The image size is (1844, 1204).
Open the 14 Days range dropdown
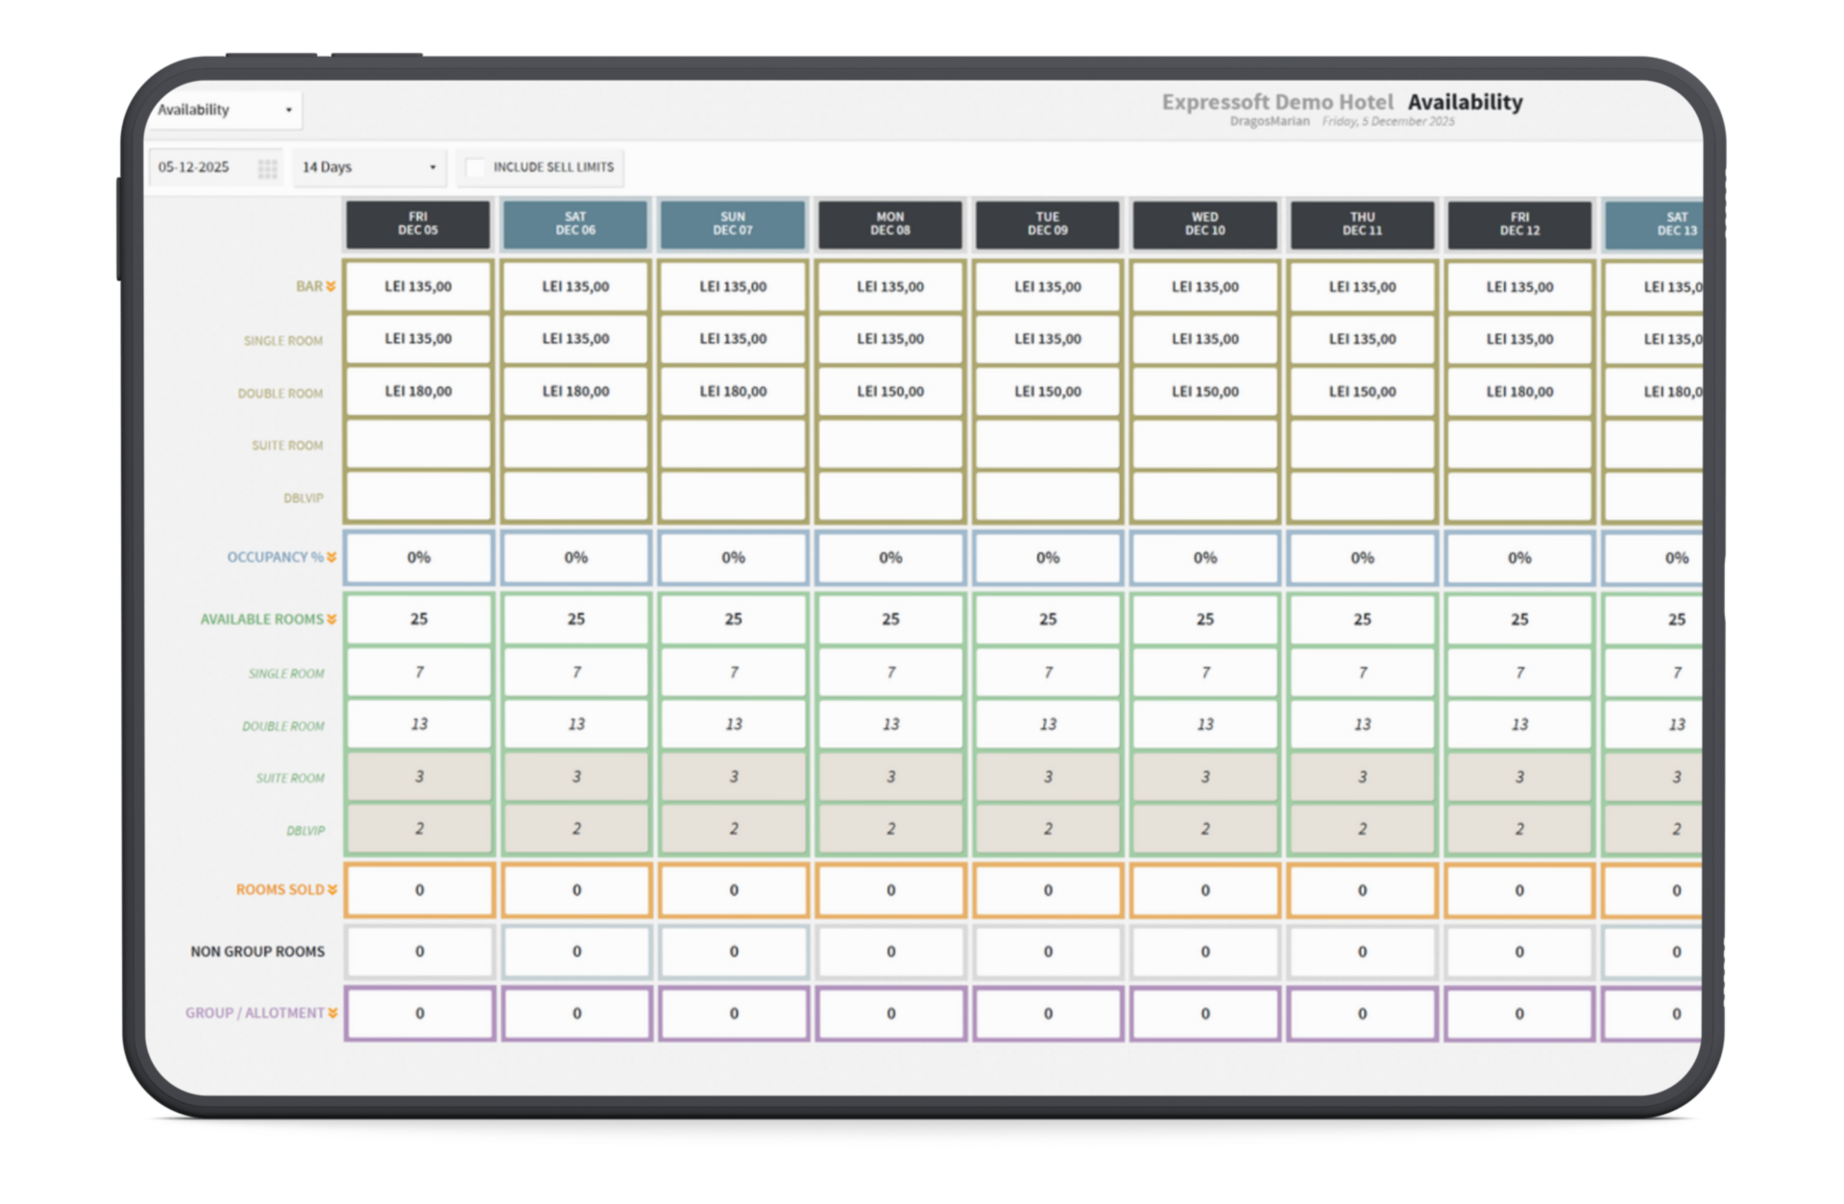coord(368,167)
